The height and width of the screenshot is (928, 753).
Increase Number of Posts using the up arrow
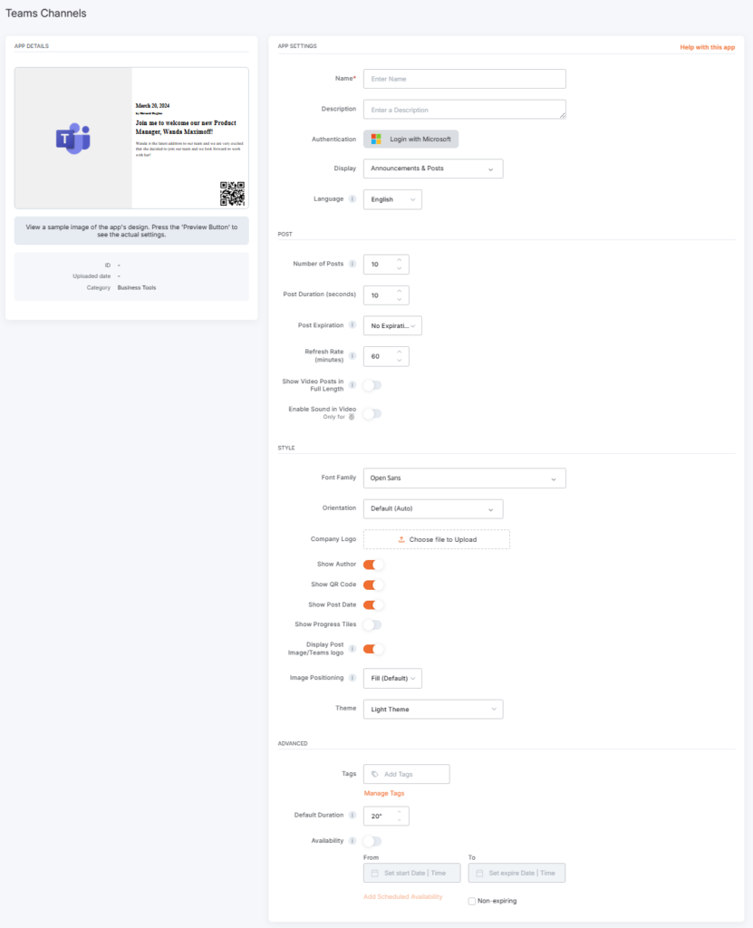(x=399, y=260)
